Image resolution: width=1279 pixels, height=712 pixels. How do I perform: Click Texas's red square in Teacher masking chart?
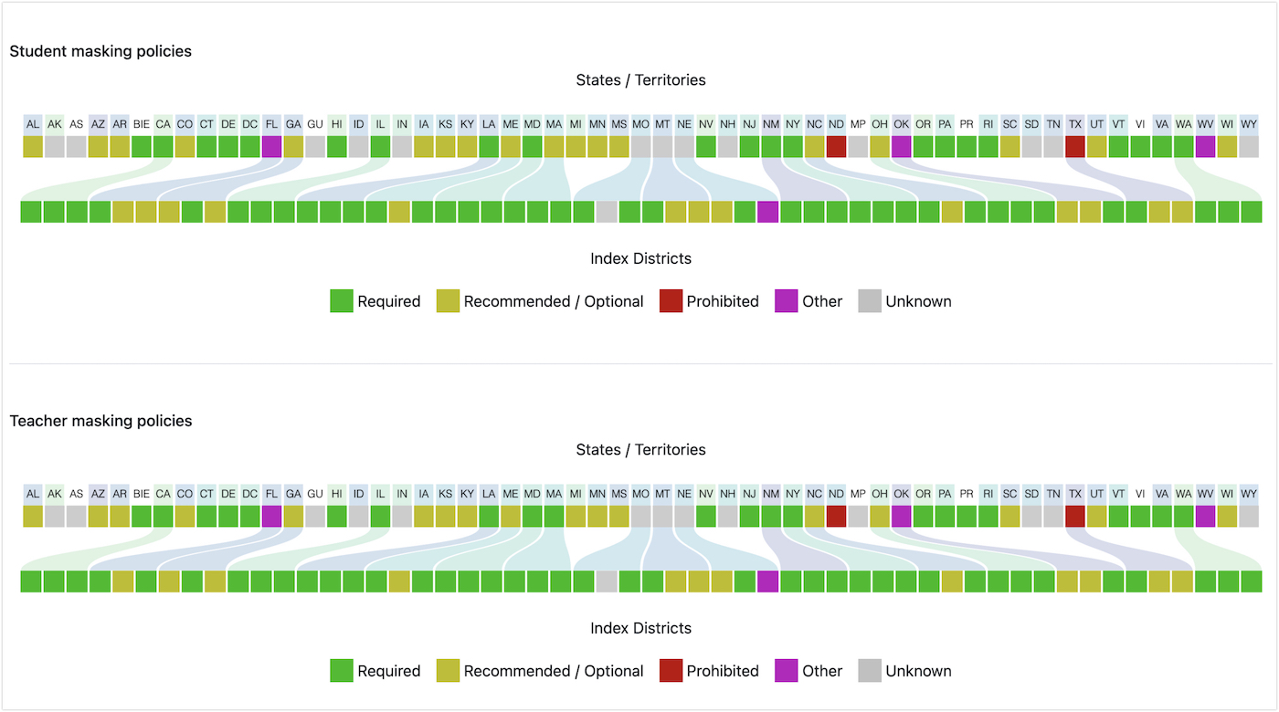[1075, 516]
